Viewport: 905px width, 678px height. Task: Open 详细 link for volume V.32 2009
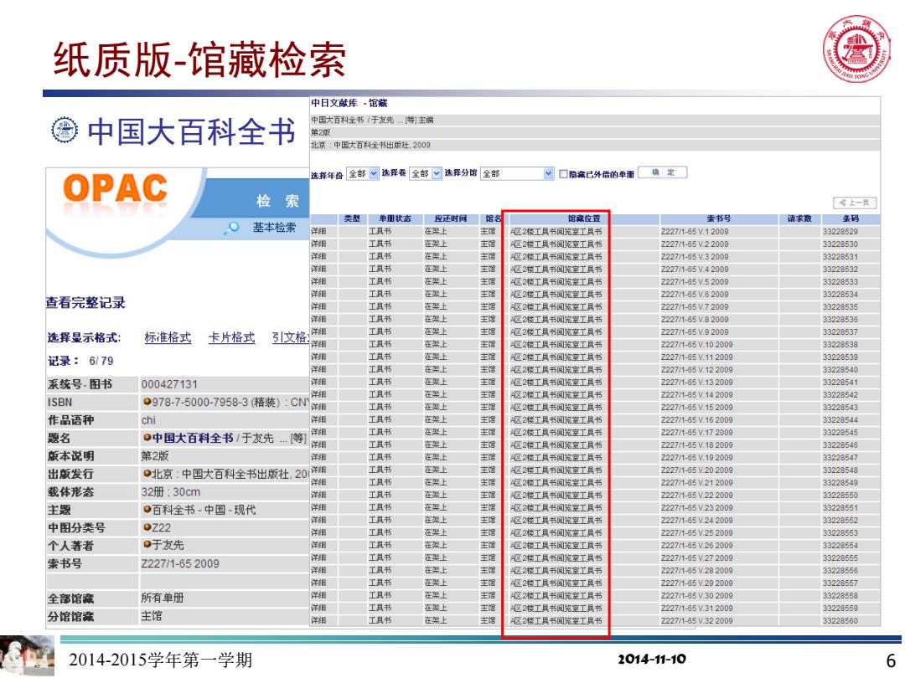click(x=318, y=620)
